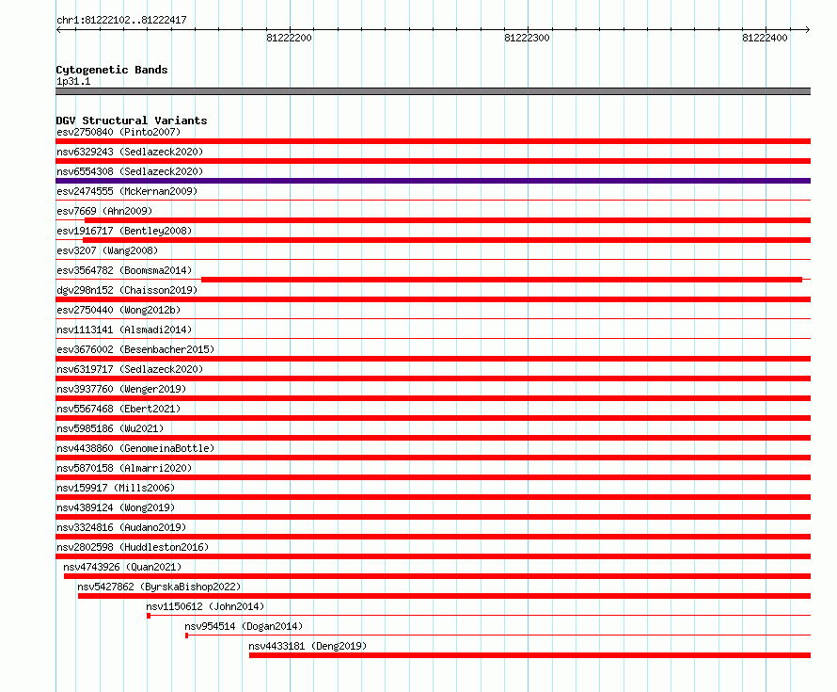Select esv3676002 (Besenbacher2015) label
Image resolution: width=837 pixels, height=692 pixels.
tap(135, 349)
